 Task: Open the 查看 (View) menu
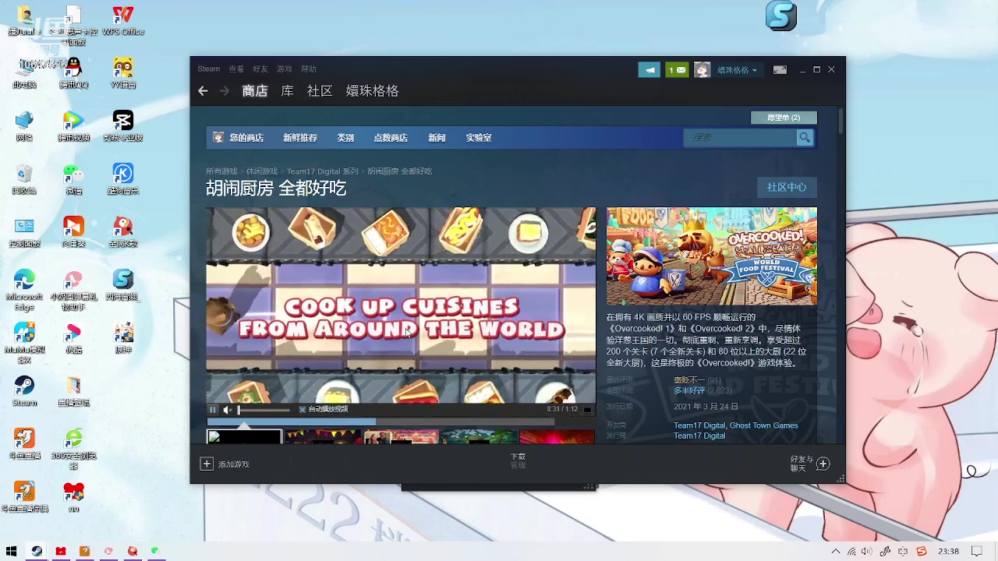click(236, 69)
